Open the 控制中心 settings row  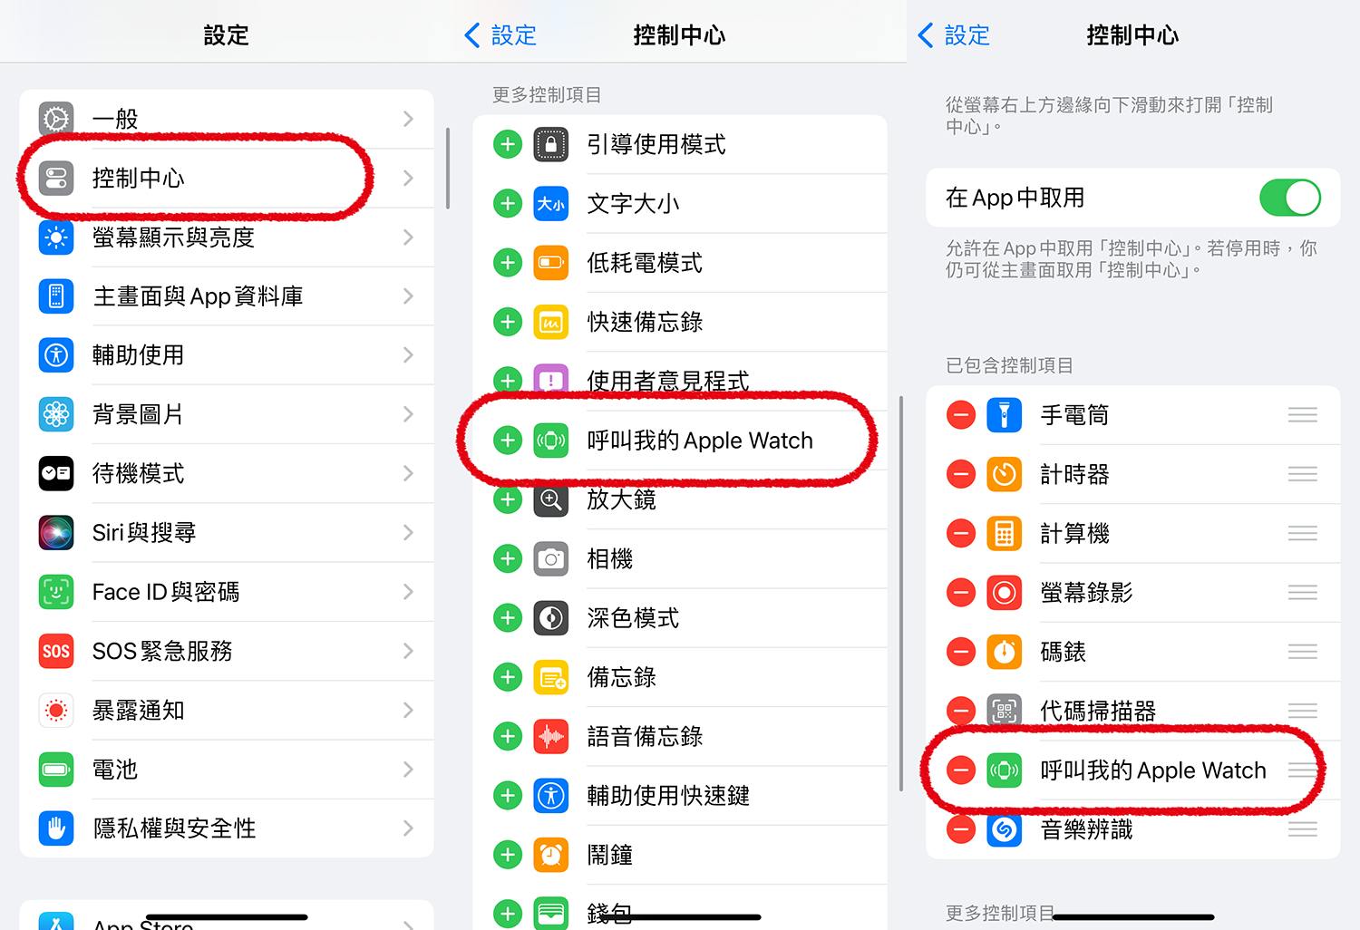coord(227,179)
